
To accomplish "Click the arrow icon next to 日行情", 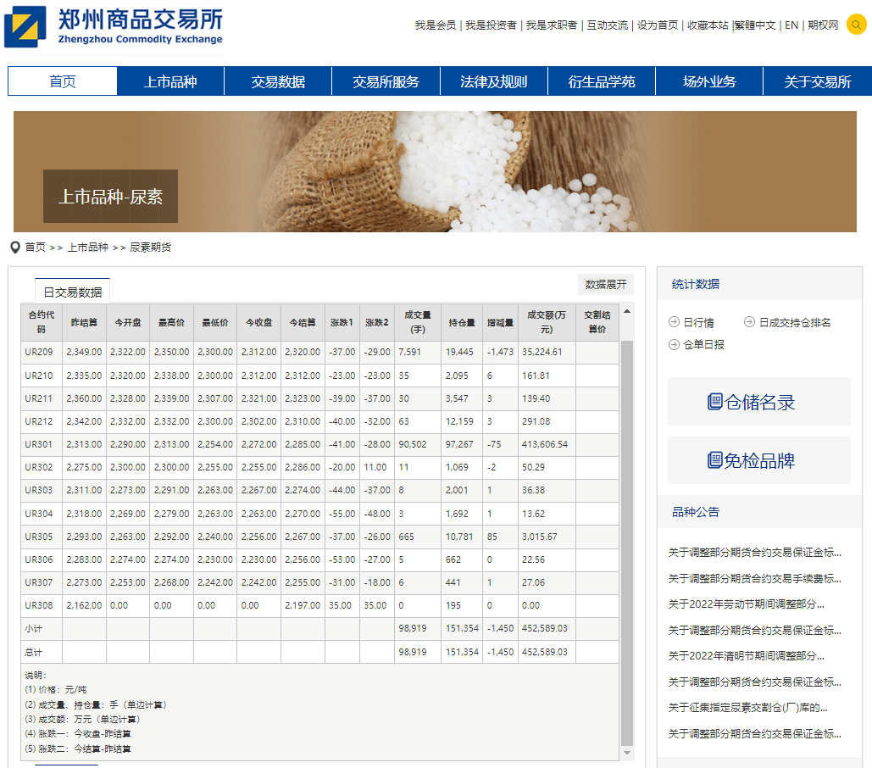I will 674,322.
